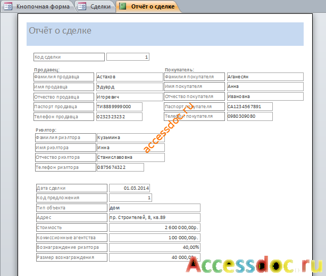The image size is (326, 276).
Task: Click the Паспорт продавца label
Action: [64, 107]
